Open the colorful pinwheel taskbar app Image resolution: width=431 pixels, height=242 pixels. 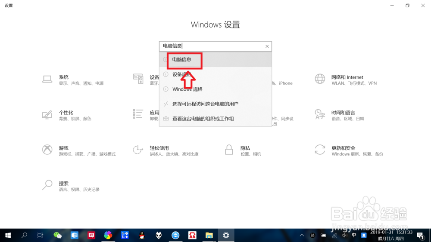108,235
